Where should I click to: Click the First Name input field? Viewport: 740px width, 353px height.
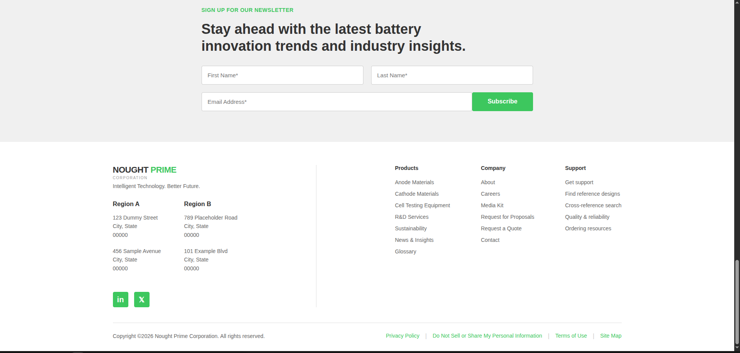pyautogui.click(x=282, y=75)
